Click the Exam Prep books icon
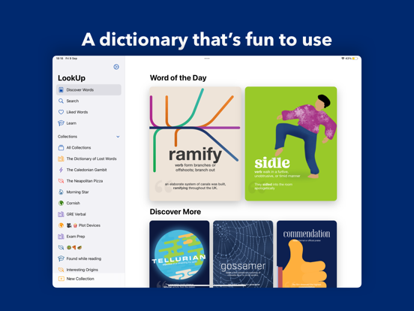 coord(61,237)
